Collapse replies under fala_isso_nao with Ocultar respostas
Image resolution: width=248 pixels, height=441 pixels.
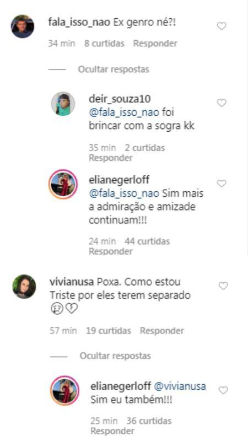tap(114, 69)
